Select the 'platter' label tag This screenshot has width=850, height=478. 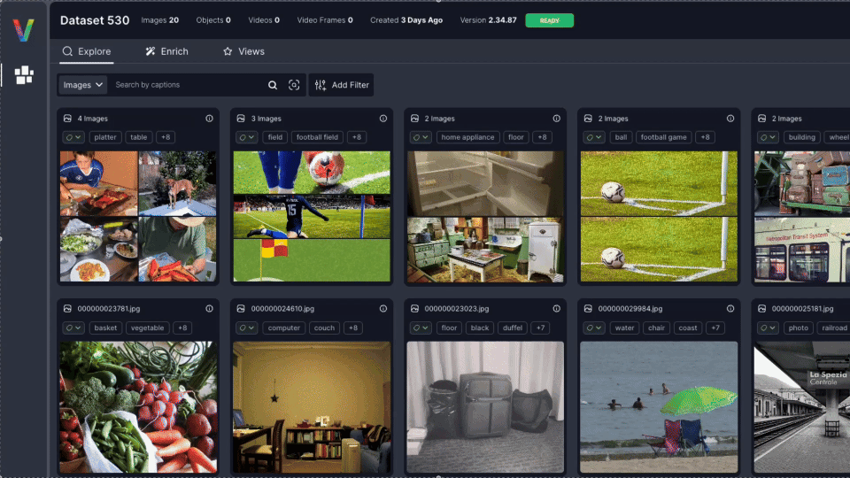tap(105, 137)
